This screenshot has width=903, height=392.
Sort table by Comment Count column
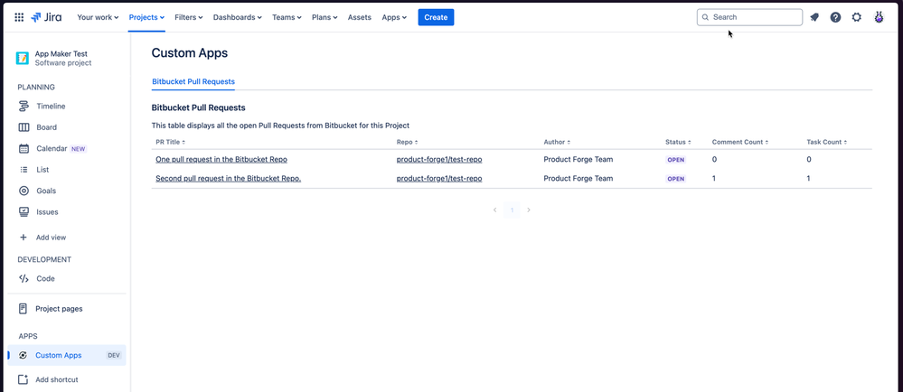pyautogui.click(x=740, y=142)
